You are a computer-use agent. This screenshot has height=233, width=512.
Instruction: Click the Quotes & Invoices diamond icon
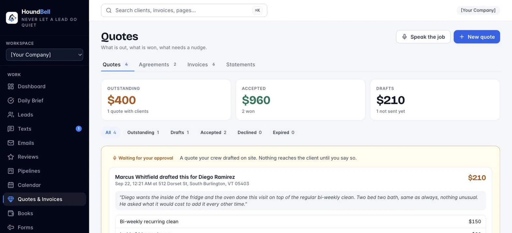click(x=11, y=199)
